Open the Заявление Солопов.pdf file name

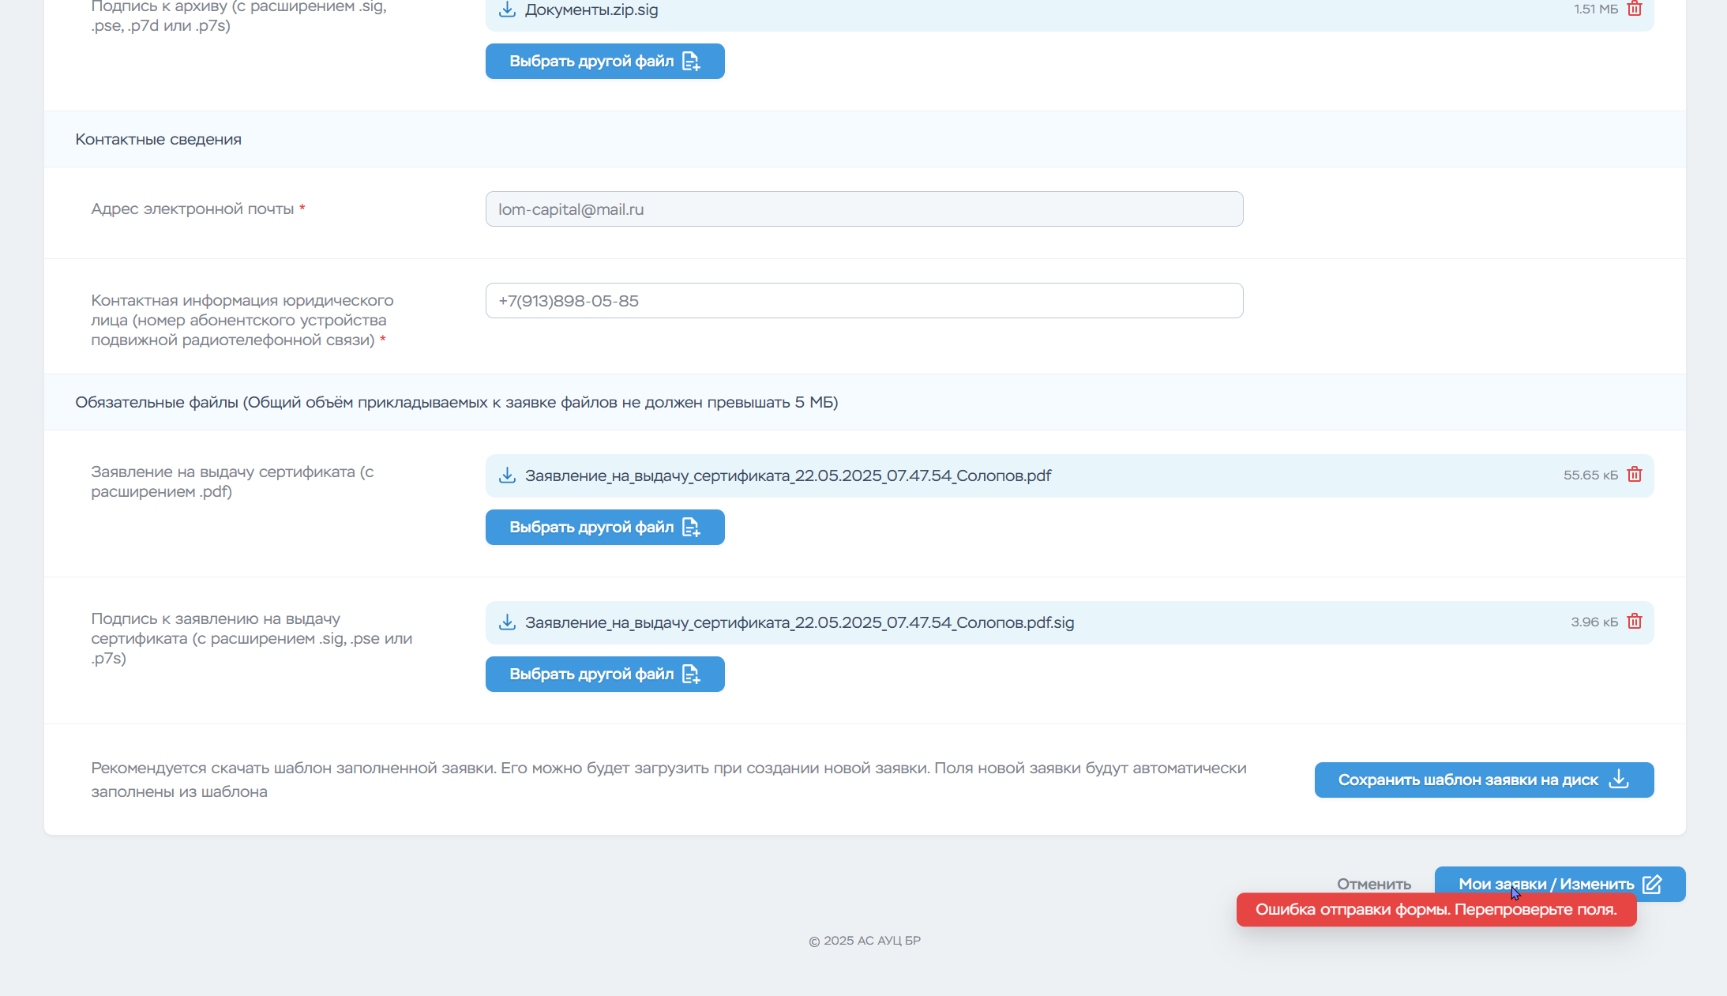(787, 475)
